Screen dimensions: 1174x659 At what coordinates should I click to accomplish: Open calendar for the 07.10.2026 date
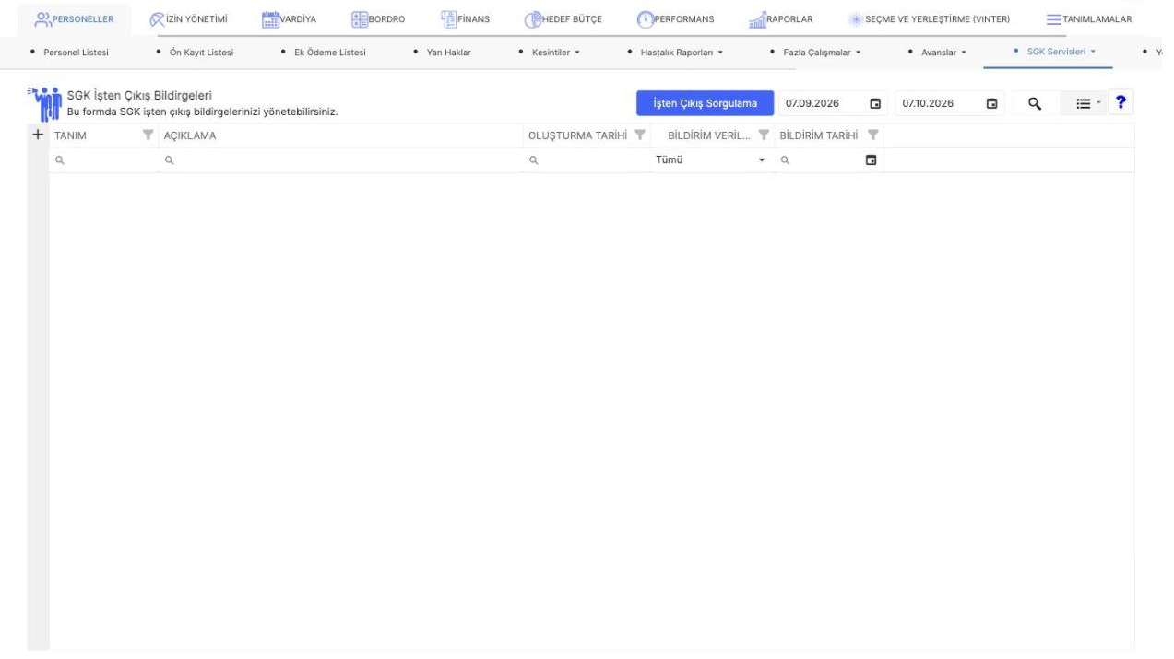click(x=992, y=103)
